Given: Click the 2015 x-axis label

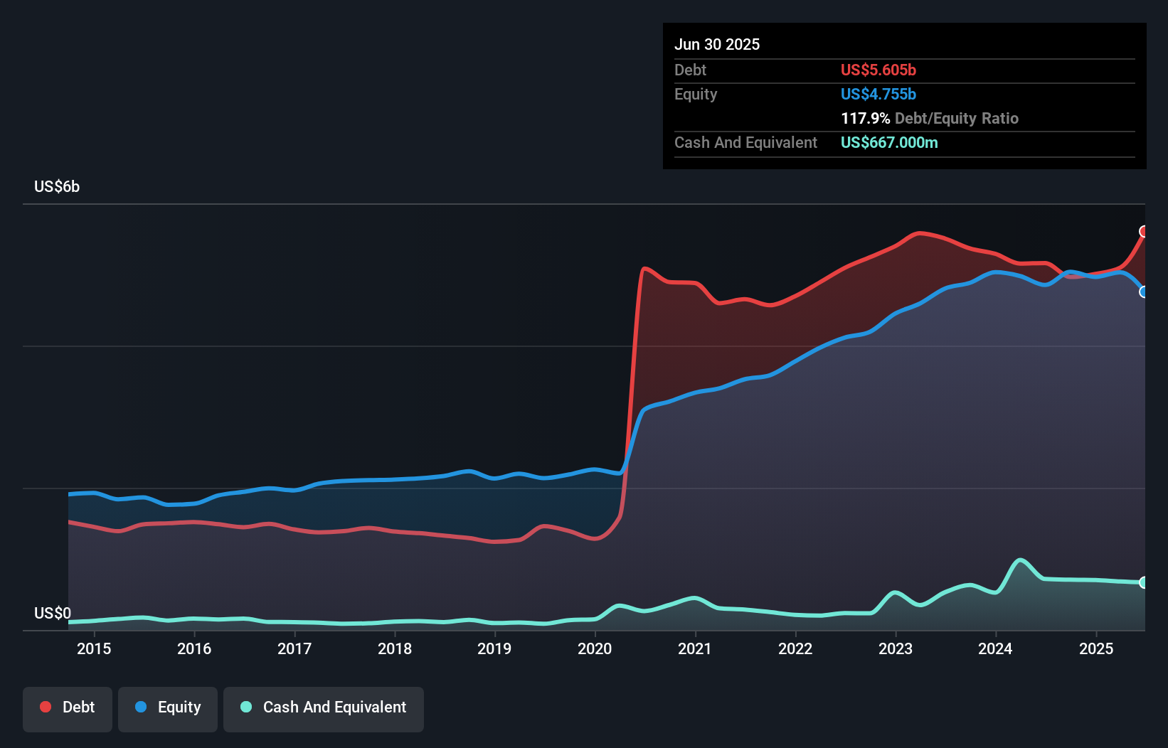Looking at the screenshot, I should click(94, 648).
